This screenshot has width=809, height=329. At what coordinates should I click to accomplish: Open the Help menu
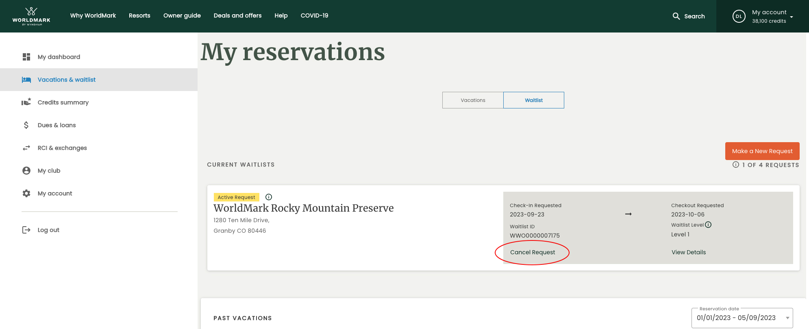[x=281, y=15]
